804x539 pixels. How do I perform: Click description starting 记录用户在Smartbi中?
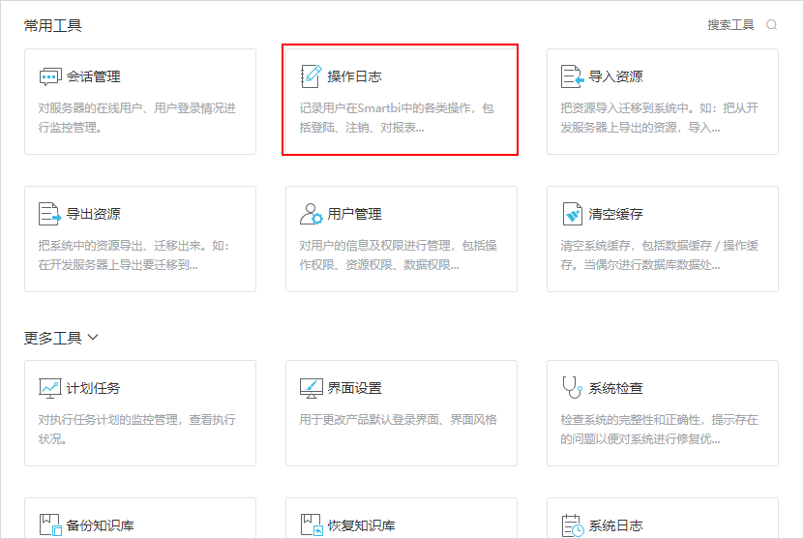pyautogui.click(x=397, y=117)
